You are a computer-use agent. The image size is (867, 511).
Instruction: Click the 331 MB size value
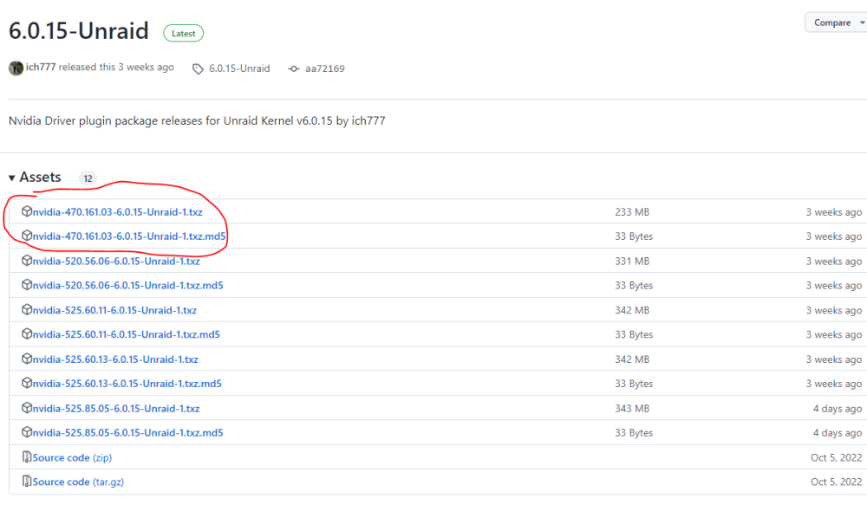coord(632,262)
